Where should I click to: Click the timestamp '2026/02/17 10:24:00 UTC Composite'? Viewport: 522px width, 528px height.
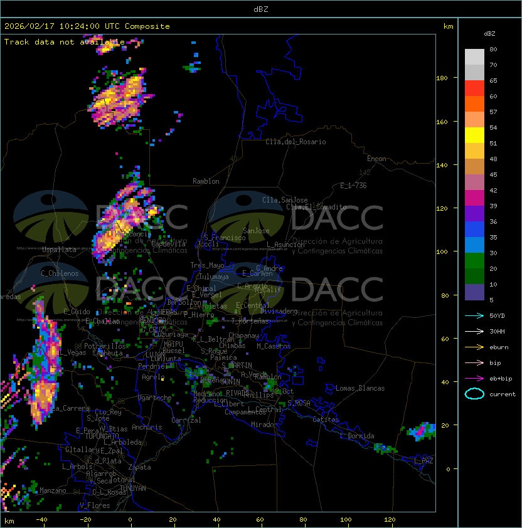click(x=87, y=26)
